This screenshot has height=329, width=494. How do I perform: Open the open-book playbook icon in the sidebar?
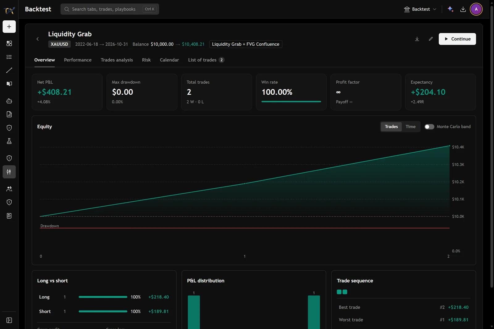tap(9, 84)
